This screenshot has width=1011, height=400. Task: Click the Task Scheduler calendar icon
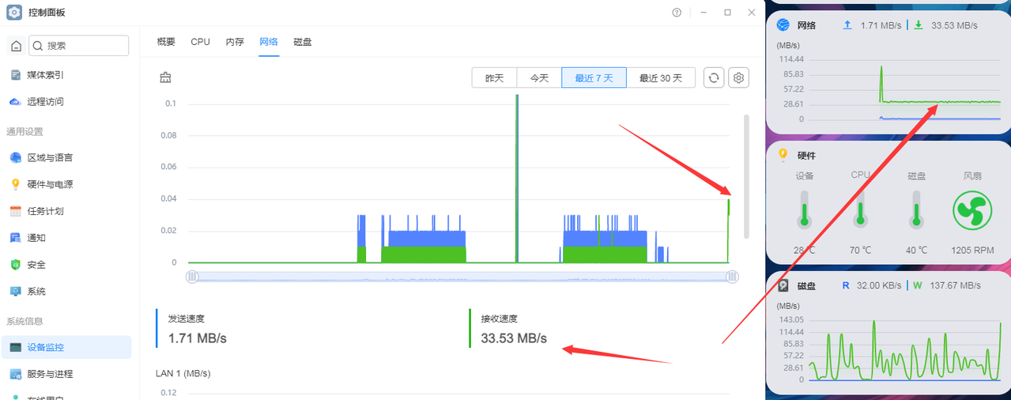(15, 211)
